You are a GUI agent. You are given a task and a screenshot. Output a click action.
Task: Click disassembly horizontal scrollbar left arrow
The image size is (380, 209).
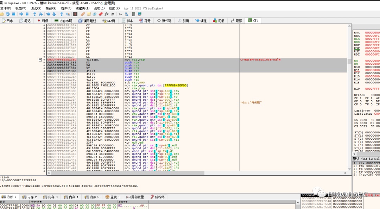click(x=49, y=173)
